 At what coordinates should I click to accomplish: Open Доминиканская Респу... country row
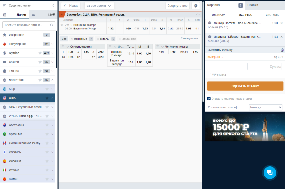pos(28,143)
